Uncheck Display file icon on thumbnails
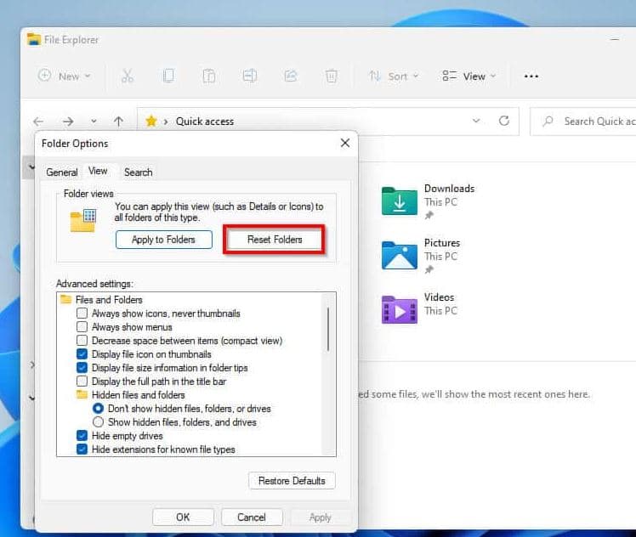This screenshot has height=537, width=636. point(82,354)
